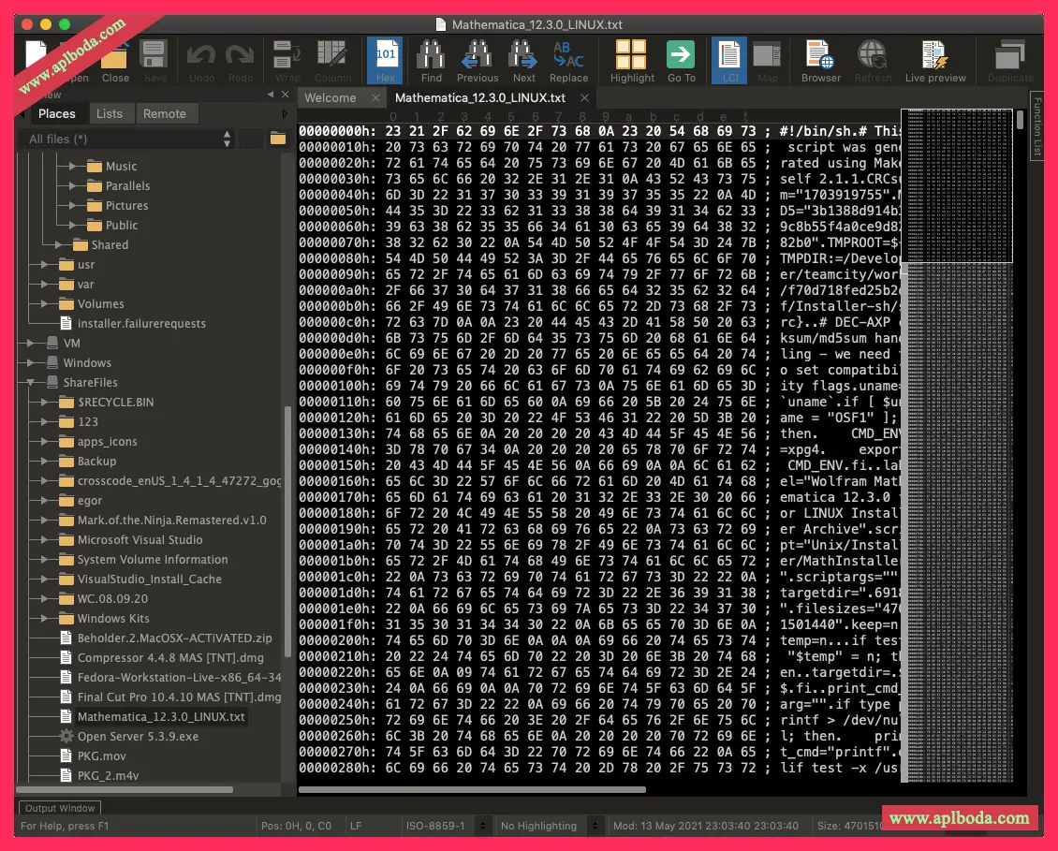Click the file view left arrow button

click(270, 95)
